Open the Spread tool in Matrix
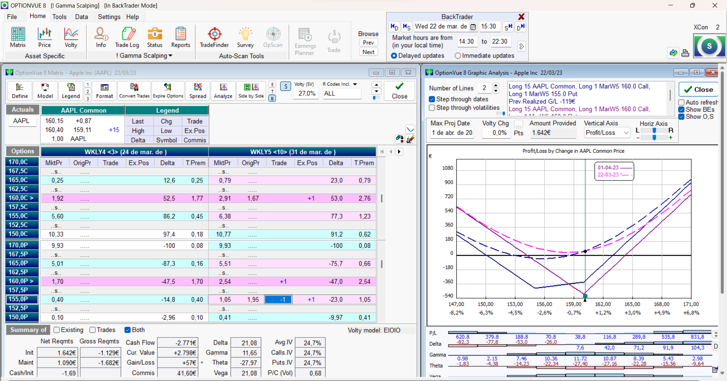The width and height of the screenshot is (727, 381). 198,91
